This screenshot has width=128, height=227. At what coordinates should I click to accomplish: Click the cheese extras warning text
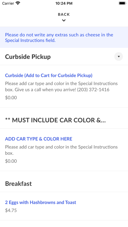coord(59,38)
